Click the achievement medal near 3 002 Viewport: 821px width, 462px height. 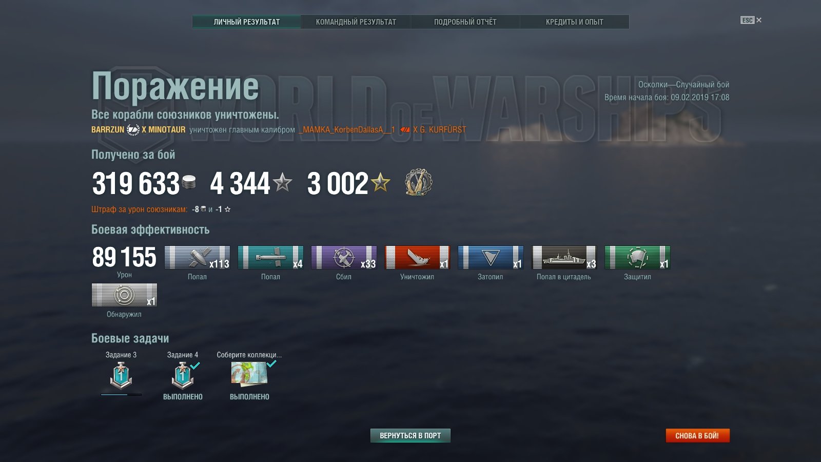click(x=418, y=182)
